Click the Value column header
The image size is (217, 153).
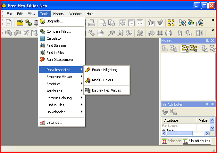(203, 120)
